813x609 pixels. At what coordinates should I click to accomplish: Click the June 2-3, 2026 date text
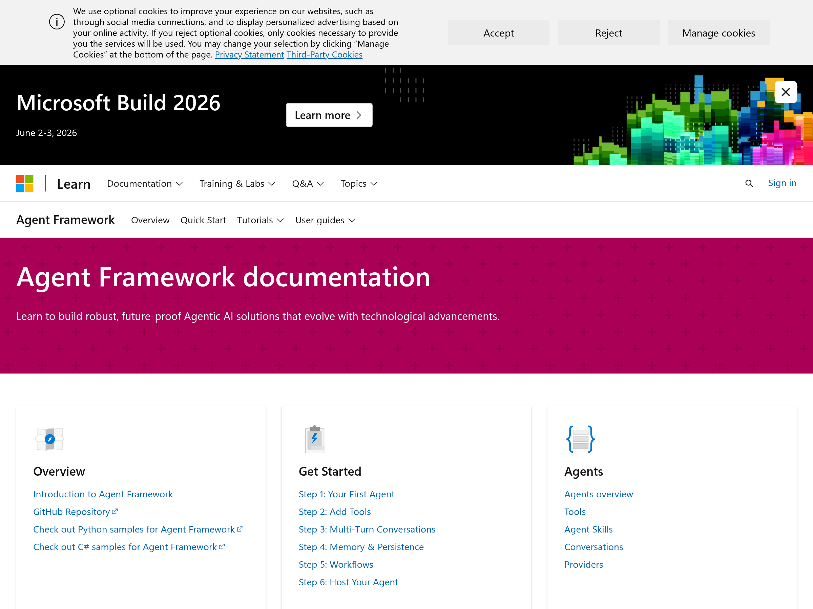[47, 133]
